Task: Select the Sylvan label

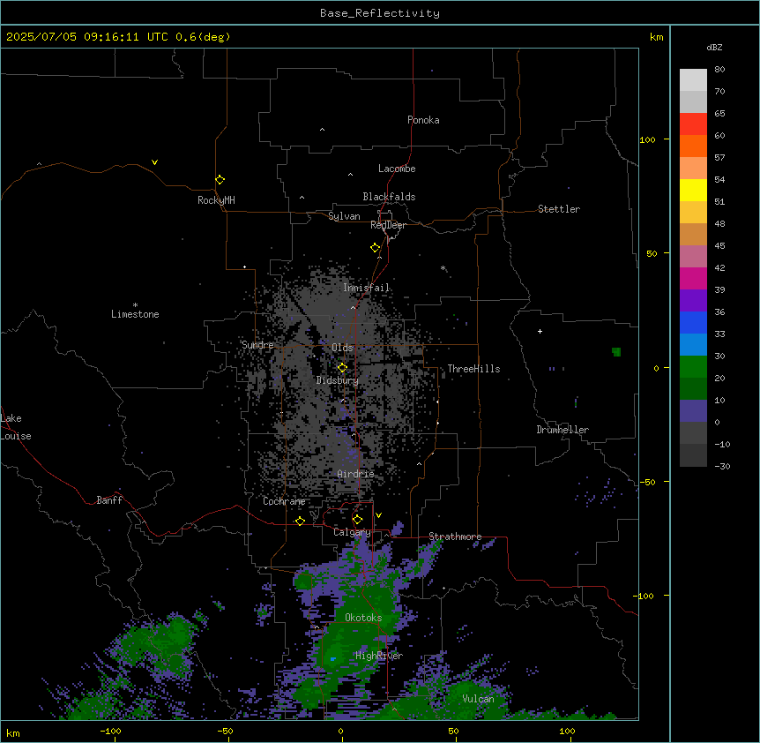Action: 344,216
